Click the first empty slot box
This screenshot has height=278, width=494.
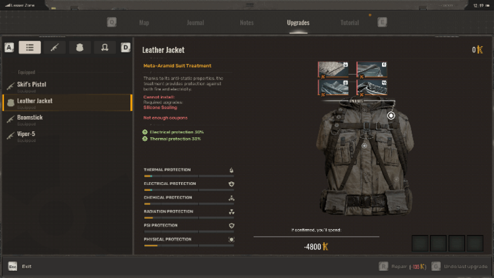tap(420, 243)
